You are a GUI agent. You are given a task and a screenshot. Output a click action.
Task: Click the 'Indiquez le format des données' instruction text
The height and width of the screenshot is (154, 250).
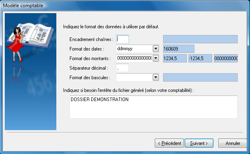(x=111, y=27)
